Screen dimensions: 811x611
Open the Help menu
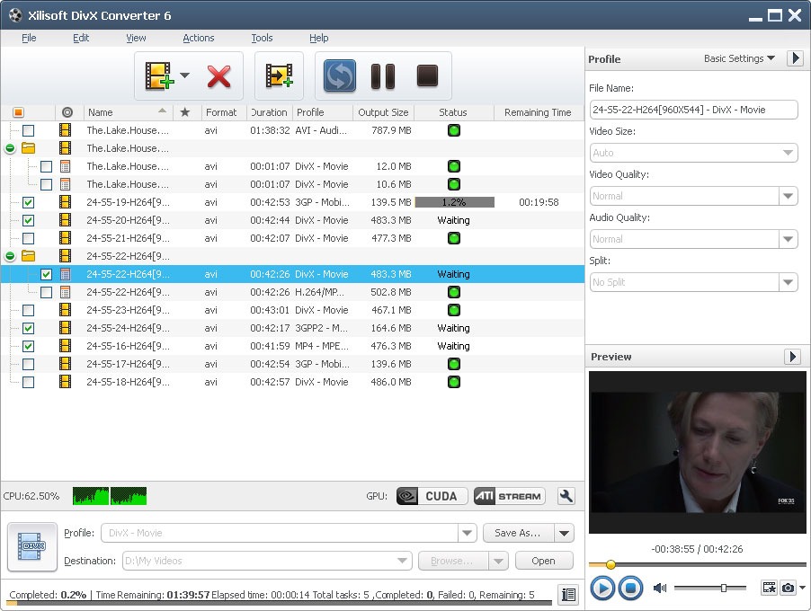pos(318,38)
